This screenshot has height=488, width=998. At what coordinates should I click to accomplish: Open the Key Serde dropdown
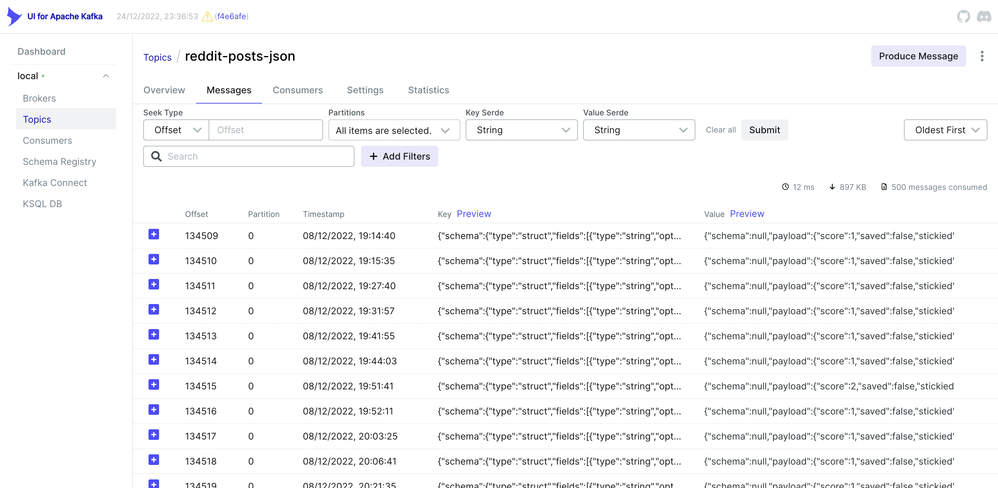click(x=521, y=130)
